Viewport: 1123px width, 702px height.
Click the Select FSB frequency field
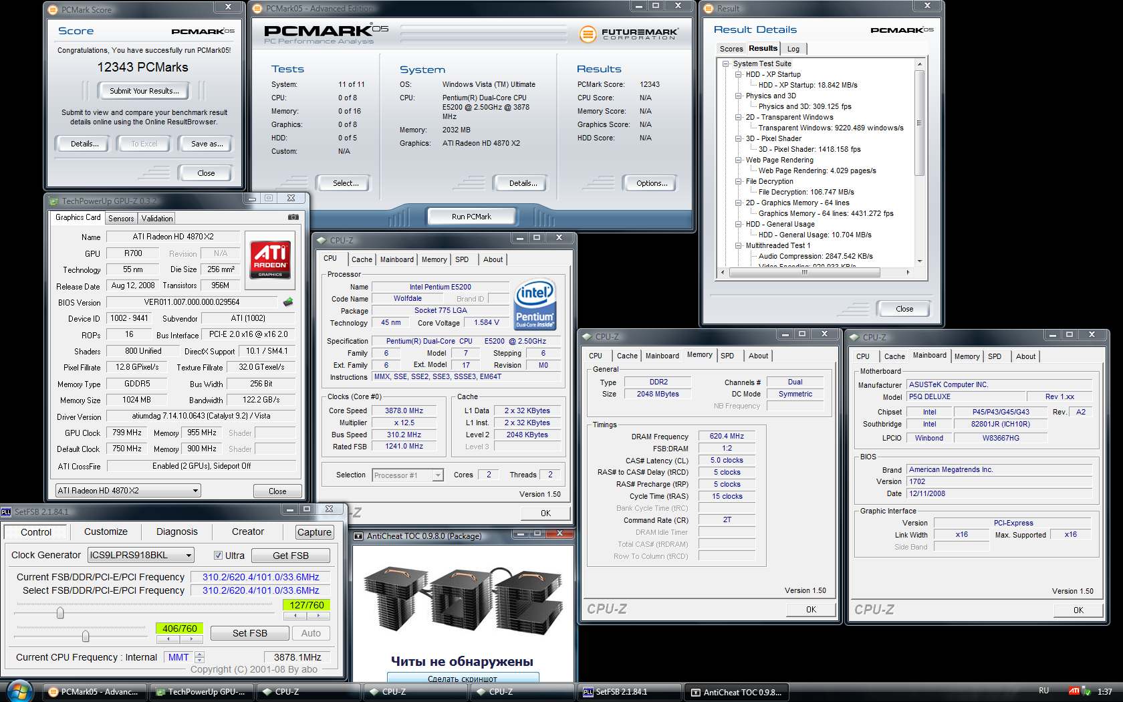261,590
